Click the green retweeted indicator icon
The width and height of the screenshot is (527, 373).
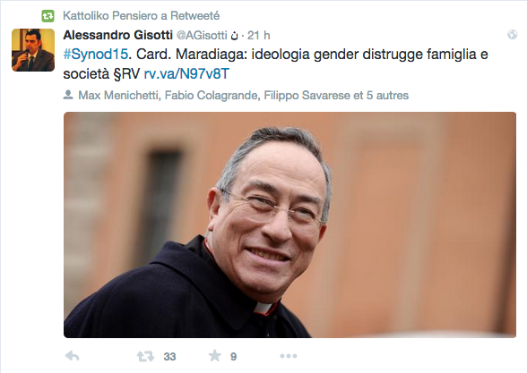click(48, 16)
